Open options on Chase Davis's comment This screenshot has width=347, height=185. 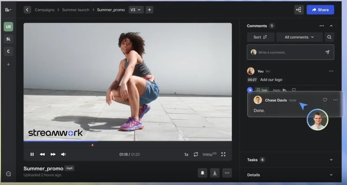[x=335, y=100]
